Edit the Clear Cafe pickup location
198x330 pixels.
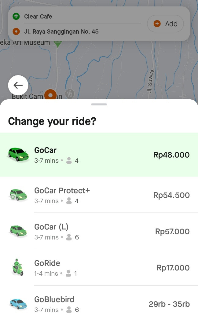pos(76,16)
